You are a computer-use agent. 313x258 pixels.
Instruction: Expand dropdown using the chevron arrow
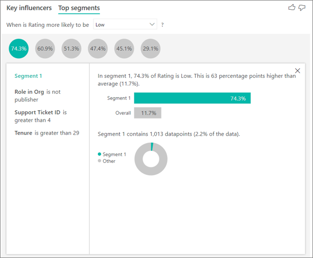click(x=152, y=24)
